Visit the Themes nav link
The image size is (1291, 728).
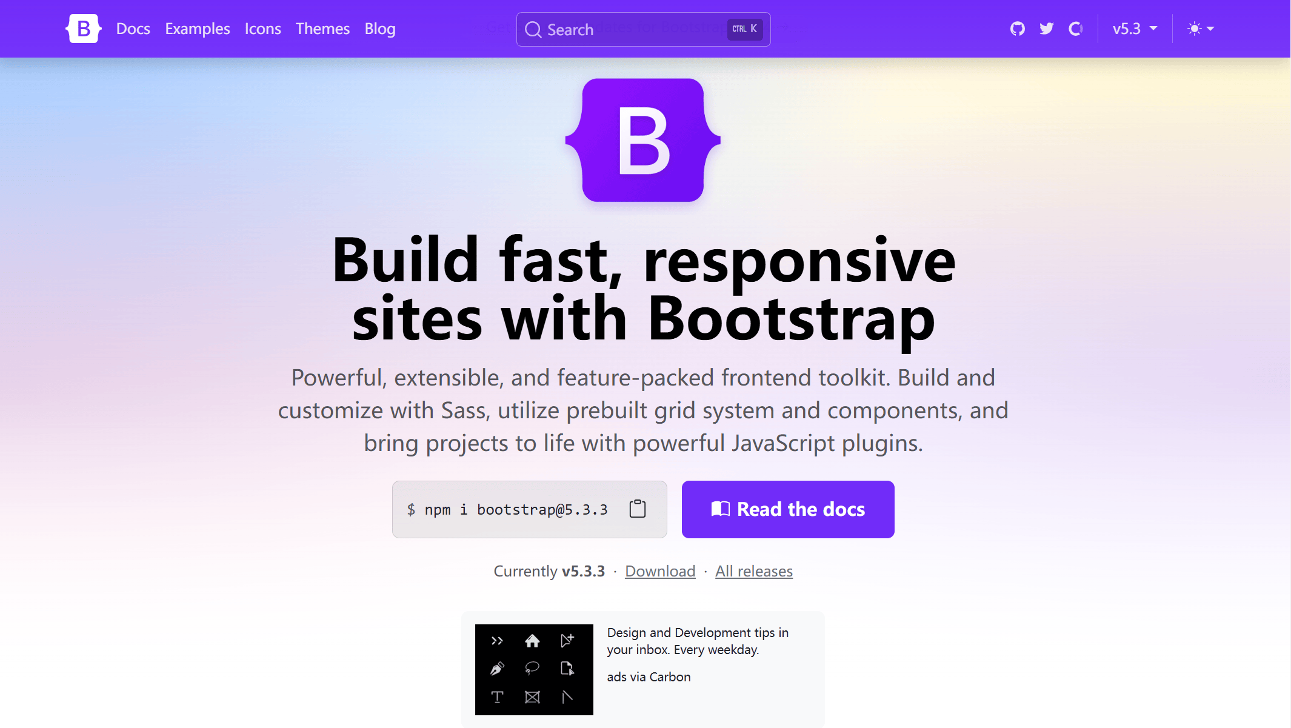click(x=322, y=28)
